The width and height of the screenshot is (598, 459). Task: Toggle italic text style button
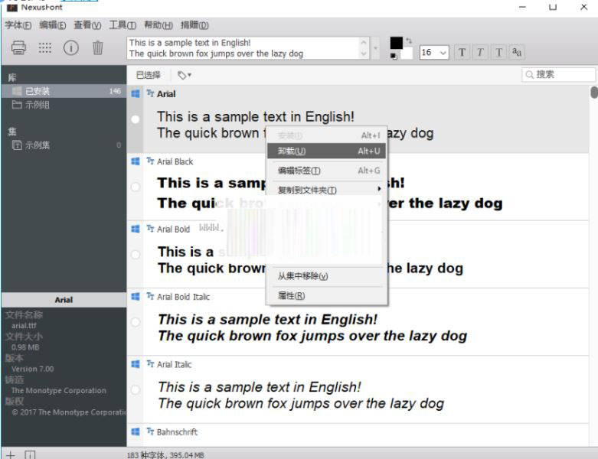pyautogui.click(x=481, y=52)
